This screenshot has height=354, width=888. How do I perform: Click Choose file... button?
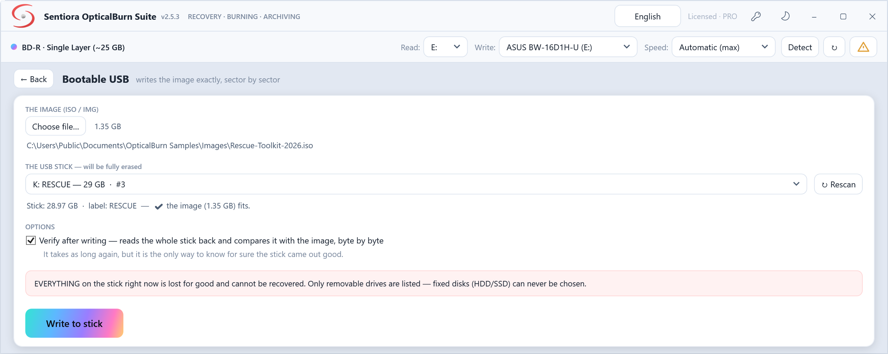tap(55, 126)
